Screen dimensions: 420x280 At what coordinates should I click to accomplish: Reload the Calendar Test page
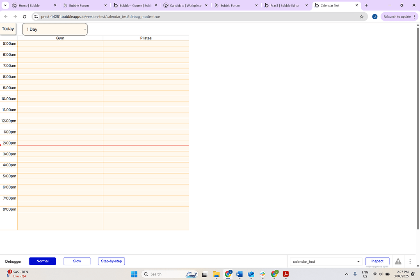[25, 16]
